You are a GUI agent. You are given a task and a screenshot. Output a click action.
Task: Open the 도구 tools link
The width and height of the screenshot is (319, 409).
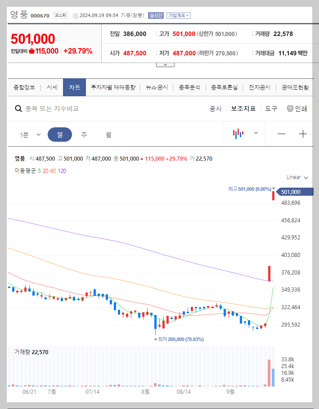click(x=271, y=108)
